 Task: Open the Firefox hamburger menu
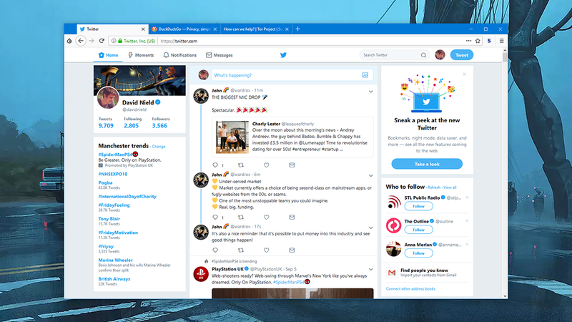[502, 41]
